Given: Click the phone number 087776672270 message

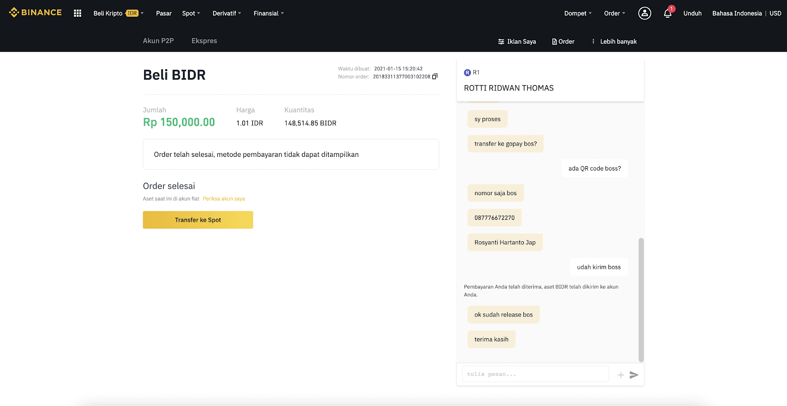Looking at the screenshot, I should [494, 218].
